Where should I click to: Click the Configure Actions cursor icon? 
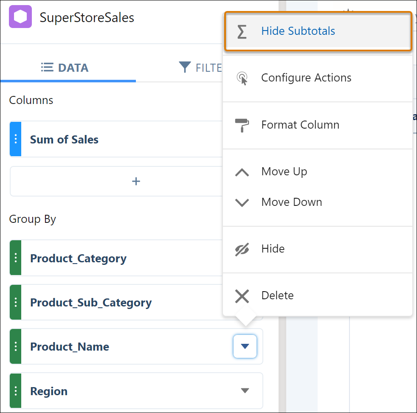pyautogui.click(x=242, y=78)
